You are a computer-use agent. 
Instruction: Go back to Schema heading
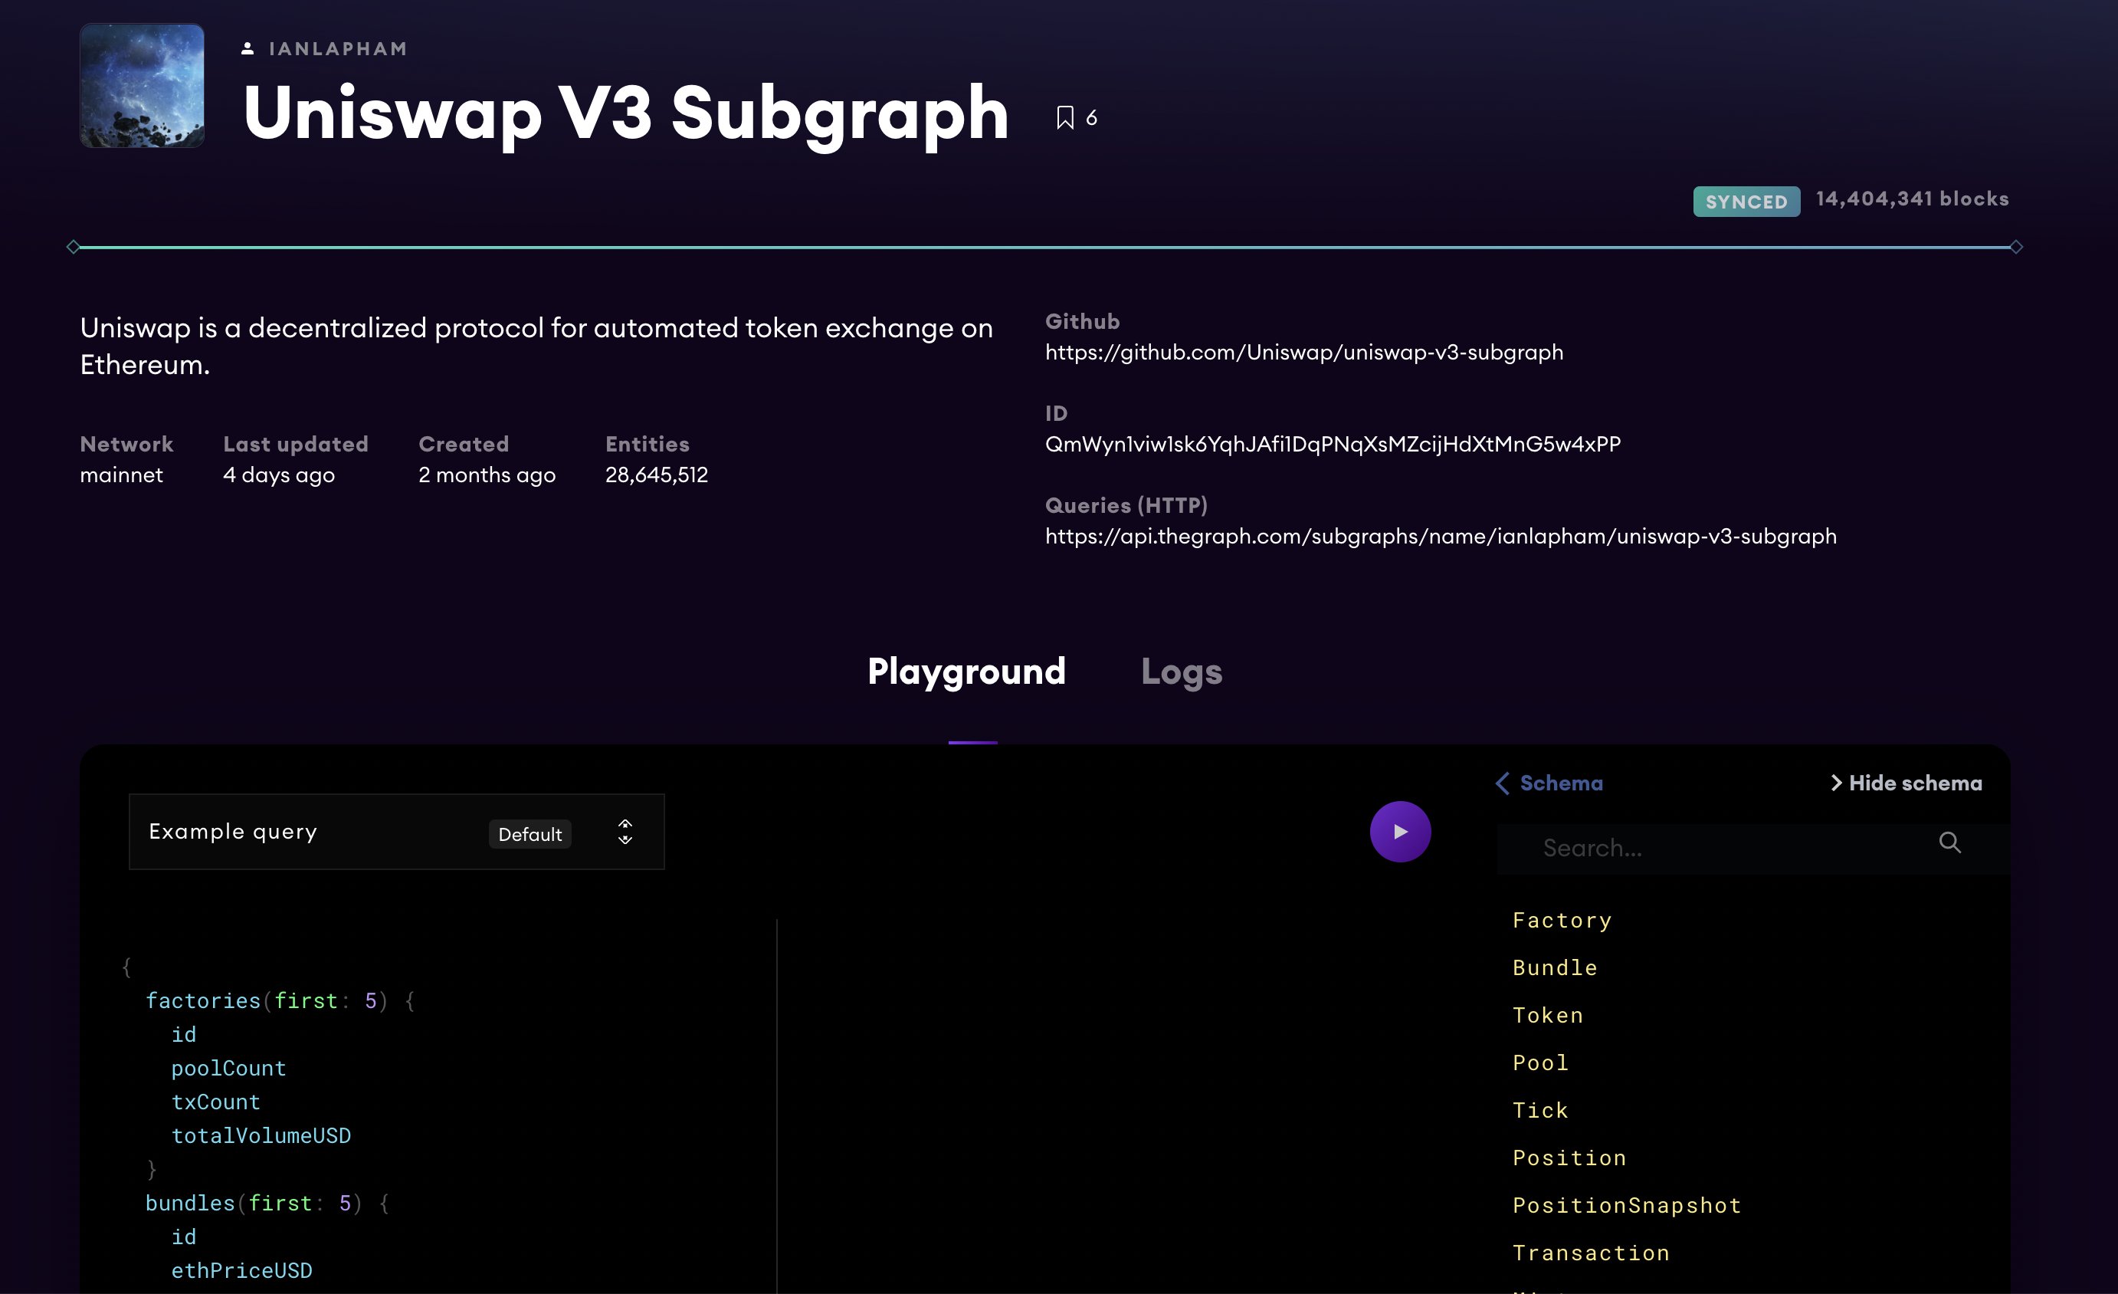1561,783
